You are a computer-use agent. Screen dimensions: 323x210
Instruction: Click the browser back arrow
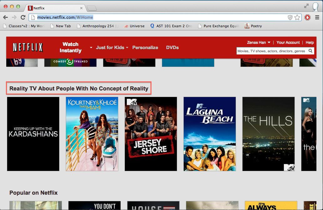click(x=6, y=18)
